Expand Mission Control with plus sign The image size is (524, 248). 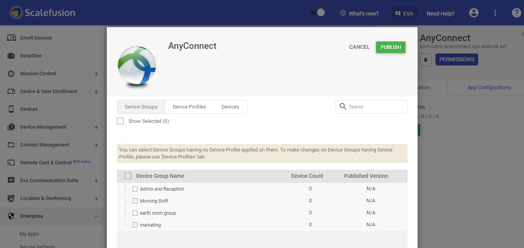click(x=96, y=74)
